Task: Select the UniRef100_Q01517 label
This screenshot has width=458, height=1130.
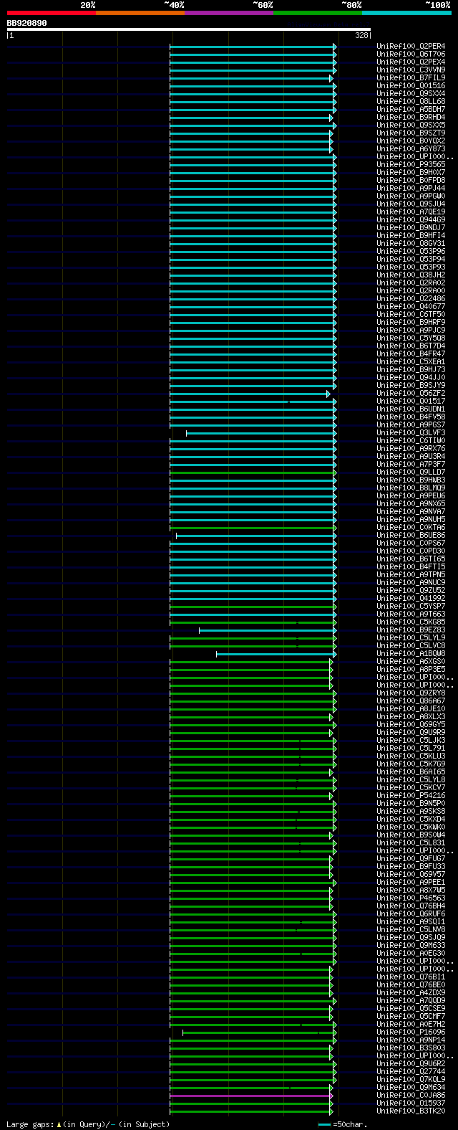Action: (411, 402)
